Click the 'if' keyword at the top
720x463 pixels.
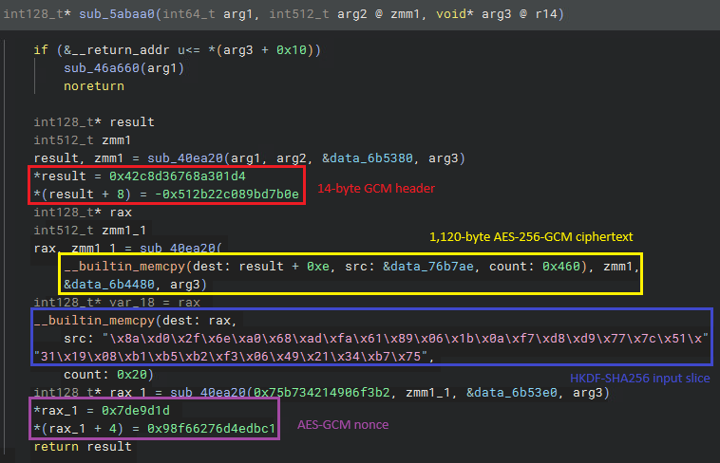(41, 49)
